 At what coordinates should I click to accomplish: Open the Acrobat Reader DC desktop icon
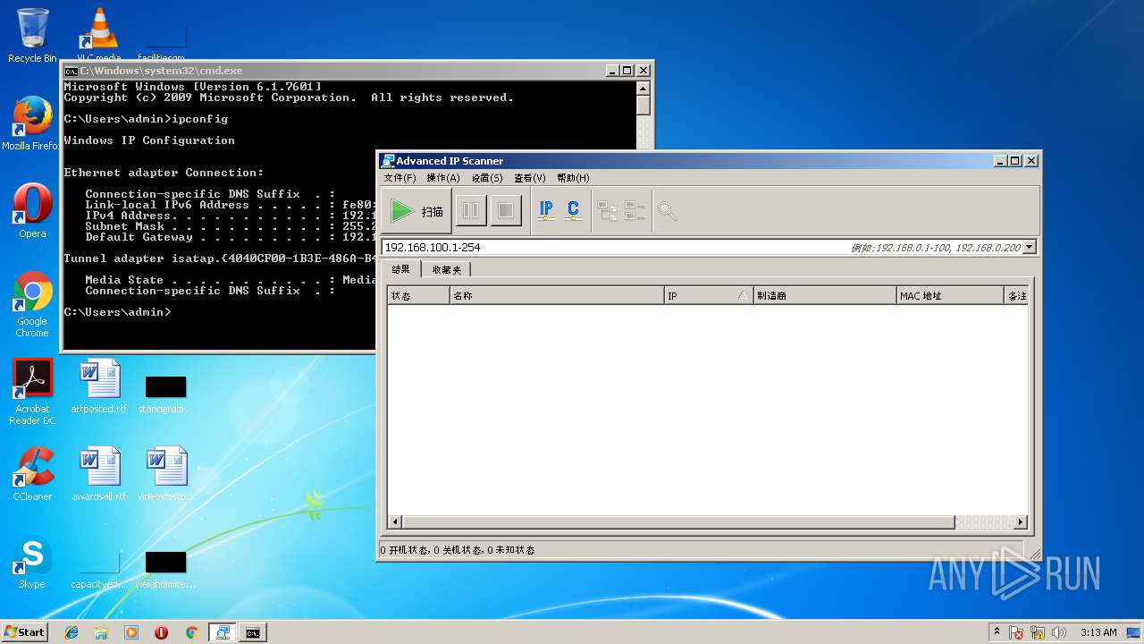click(32, 392)
